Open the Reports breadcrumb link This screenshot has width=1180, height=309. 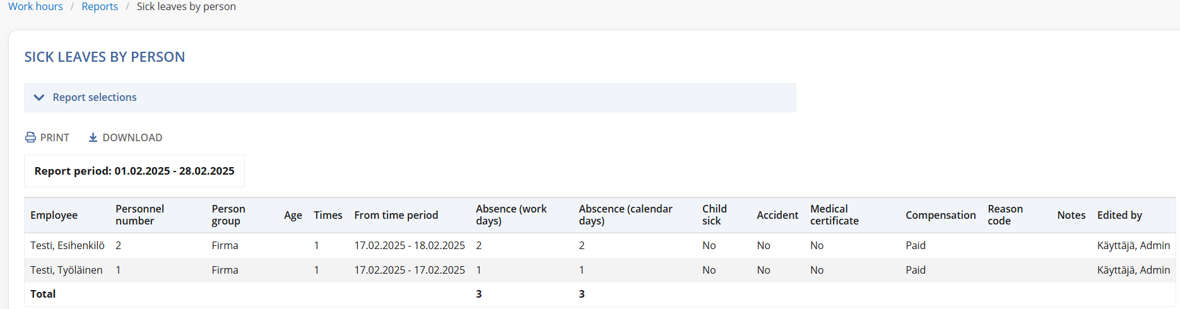pos(100,6)
